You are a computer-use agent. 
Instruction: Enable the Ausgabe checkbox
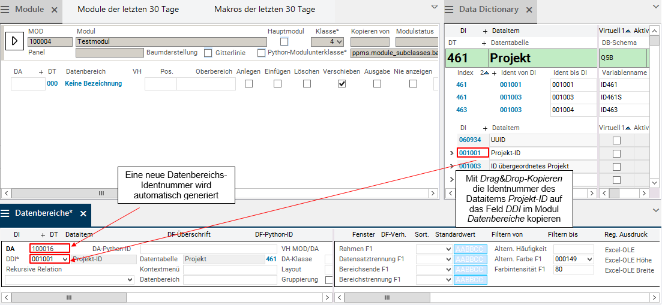click(x=377, y=83)
